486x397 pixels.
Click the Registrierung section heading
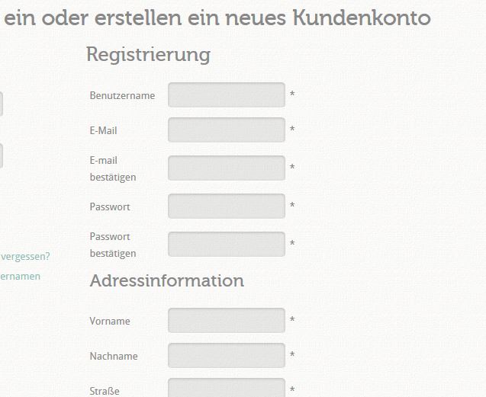coord(148,55)
